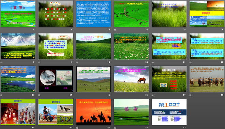Select slide 20 titled 联欢项目
Screen dimensions: 225x129
pyautogui.click(x=56, y=112)
